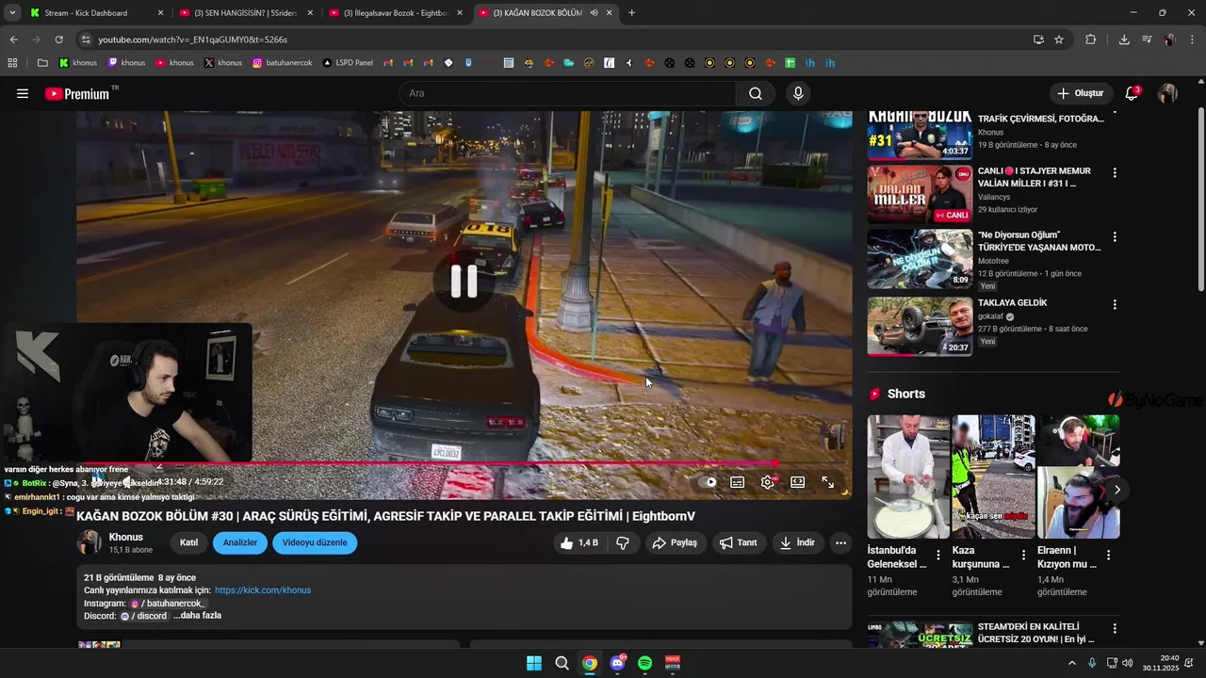Open the khonus Twitch bookmark
The image size is (1206, 678).
pyautogui.click(x=126, y=63)
